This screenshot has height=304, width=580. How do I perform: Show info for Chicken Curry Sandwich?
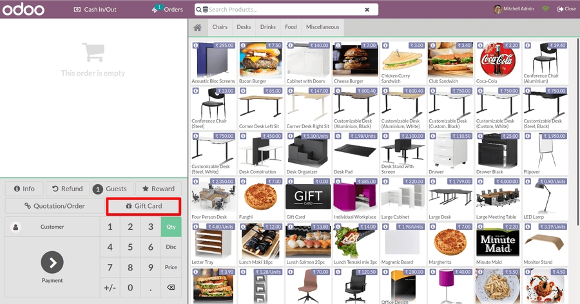click(x=385, y=46)
